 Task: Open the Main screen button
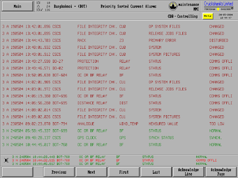[x=17, y=6]
